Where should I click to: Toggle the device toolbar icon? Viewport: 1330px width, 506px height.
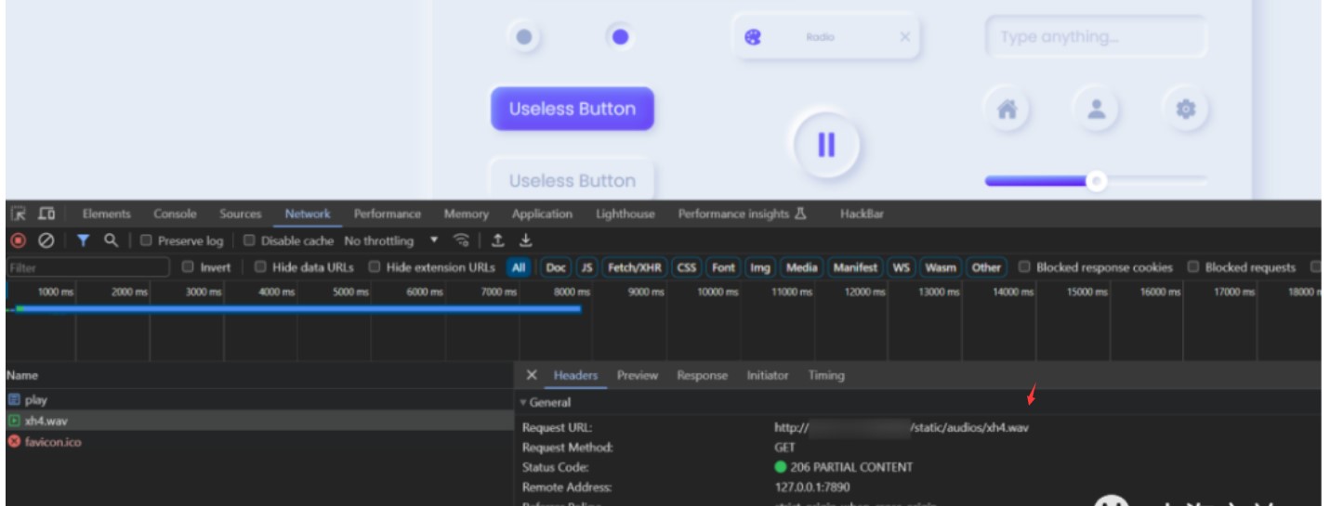point(46,214)
